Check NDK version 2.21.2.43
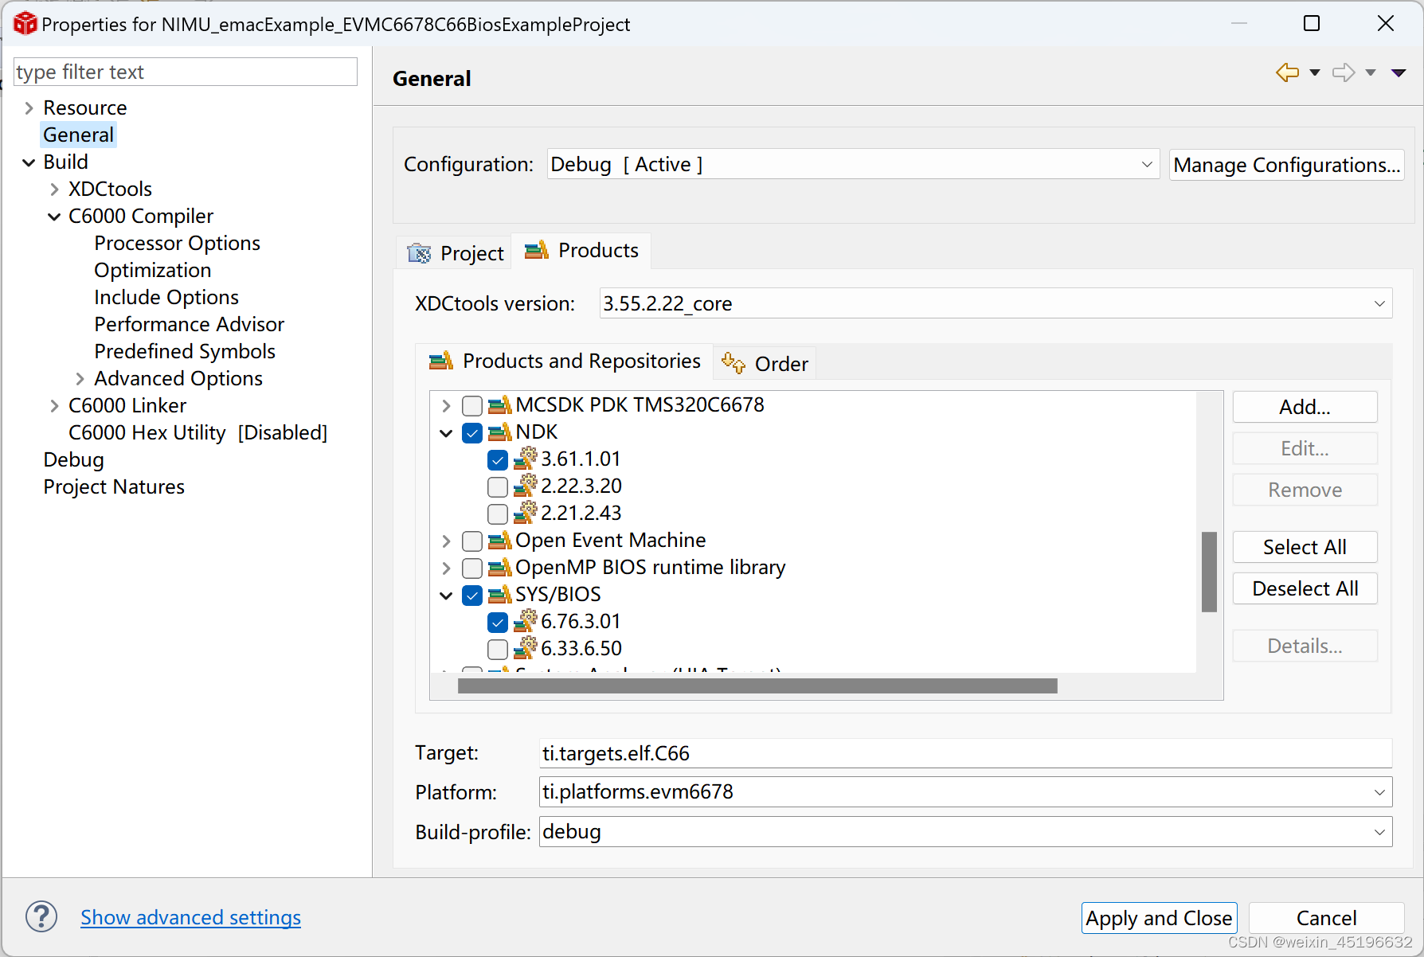 [x=498, y=514]
